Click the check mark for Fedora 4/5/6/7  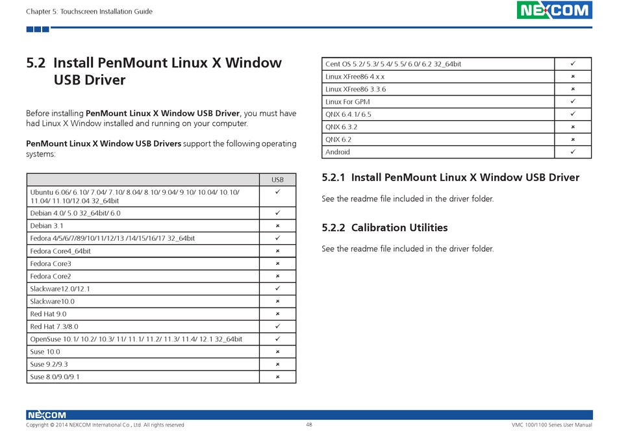[277, 238]
